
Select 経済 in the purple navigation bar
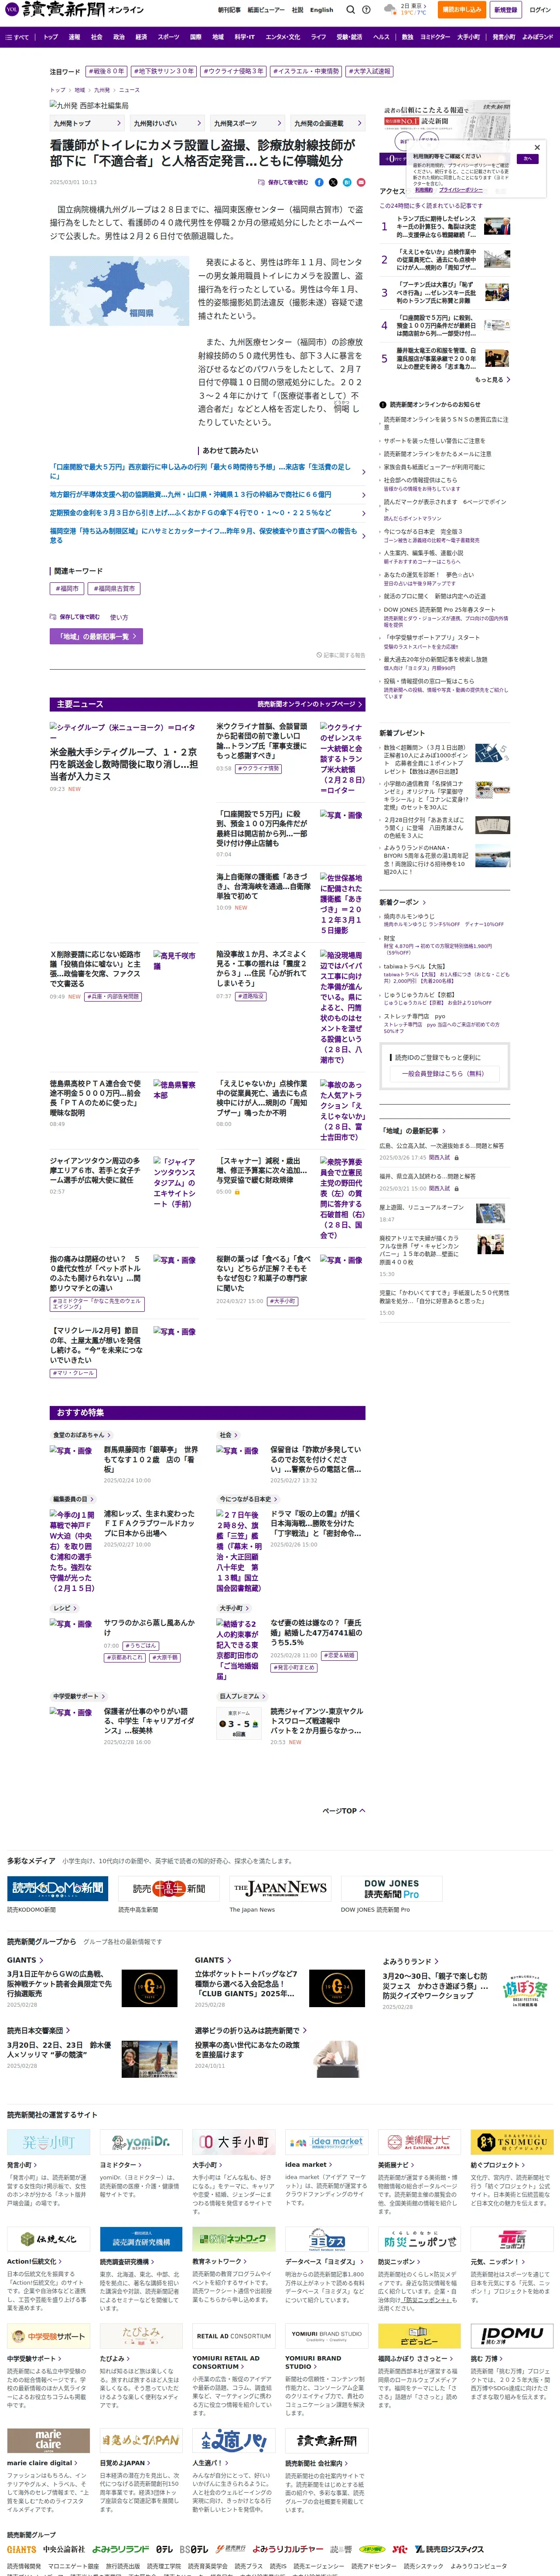[141, 37]
